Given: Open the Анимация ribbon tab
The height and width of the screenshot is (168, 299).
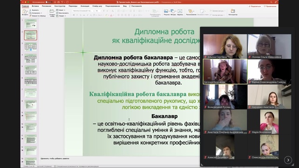Looking at the screenshot, I should coord(85,6).
